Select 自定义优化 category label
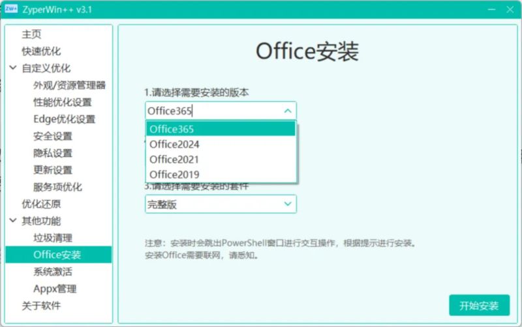The height and width of the screenshot is (327, 522). pyautogui.click(x=46, y=68)
